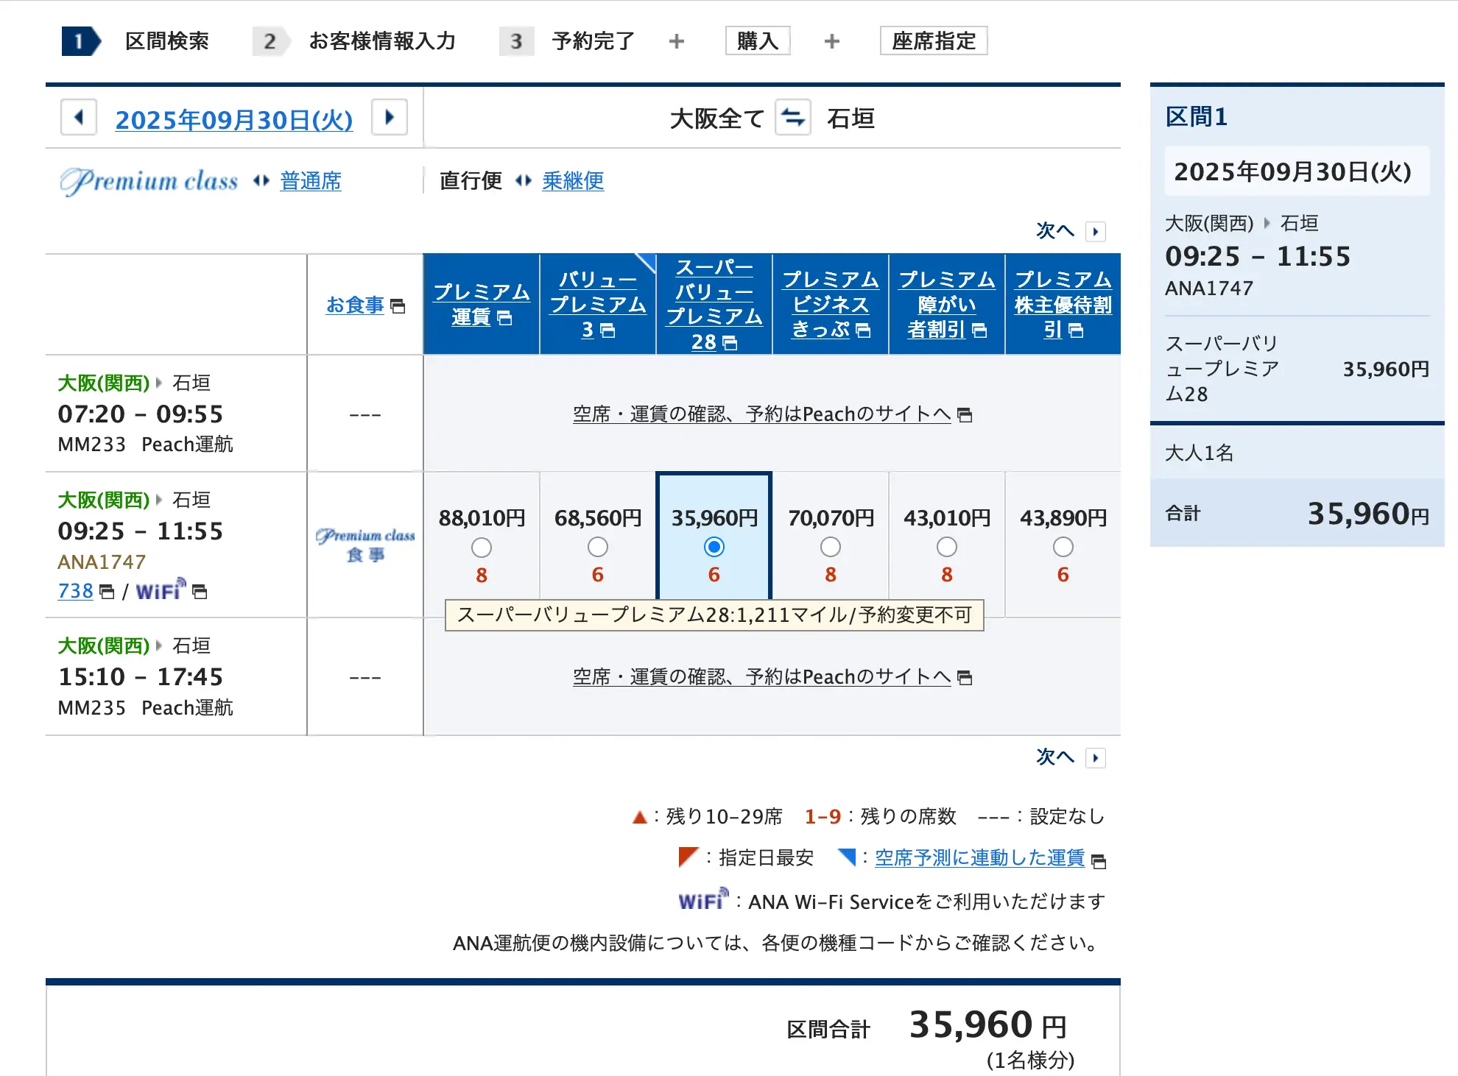Click the 座席指定 step box
The width and height of the screenshot is (1458, 1076).
point(933,41)
